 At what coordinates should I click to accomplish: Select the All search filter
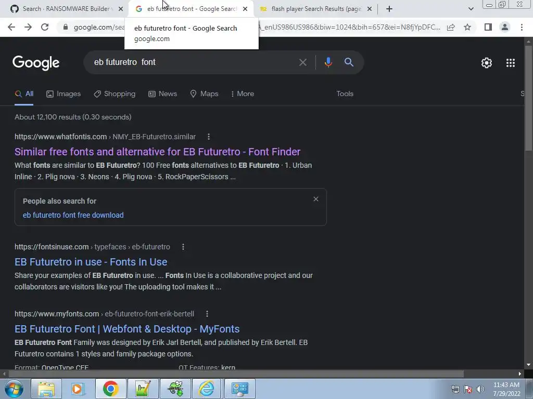(x=24, y=94)
